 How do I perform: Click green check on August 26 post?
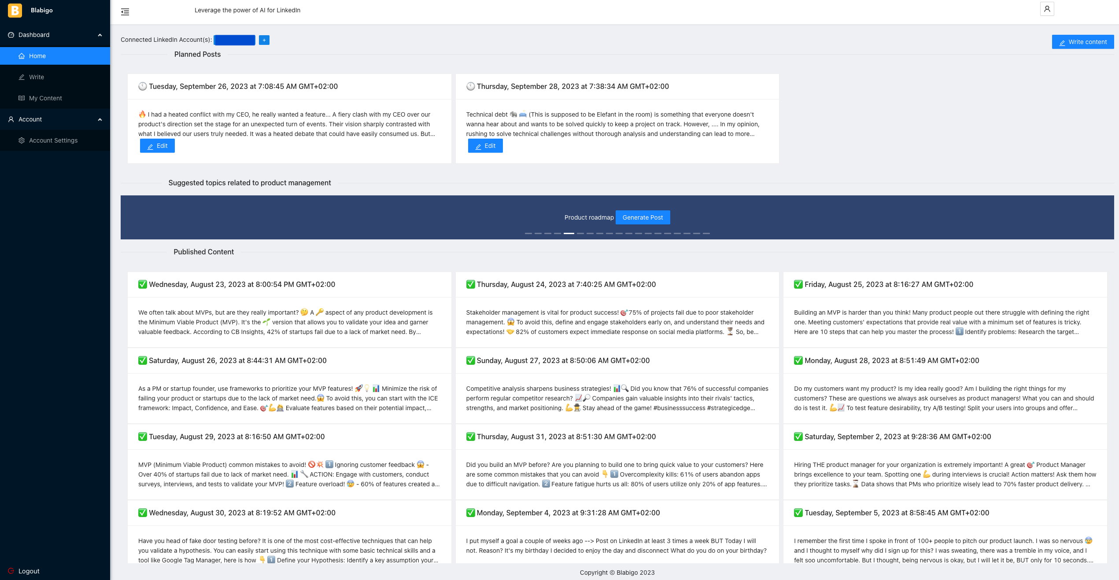point(143,360)
